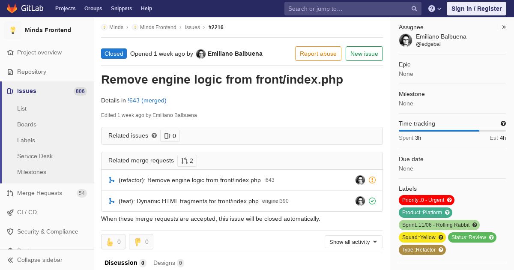Click the thumbs down reaction

coord(141,242)
